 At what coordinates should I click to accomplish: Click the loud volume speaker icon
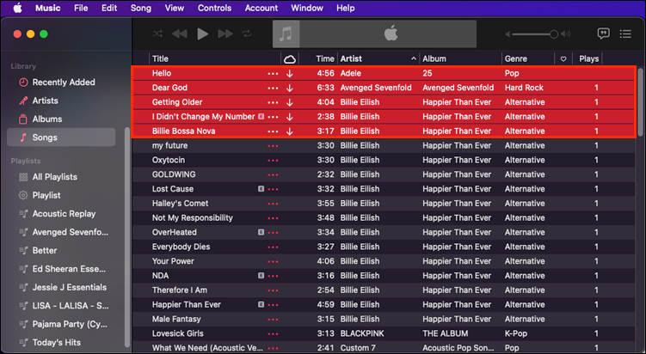[x=566, y=34]
